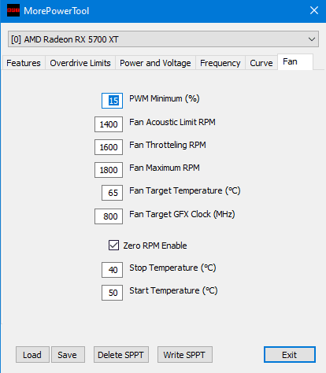Screen dimensions: 326x373
Task: Select the Fan tab
Action: 295,62
